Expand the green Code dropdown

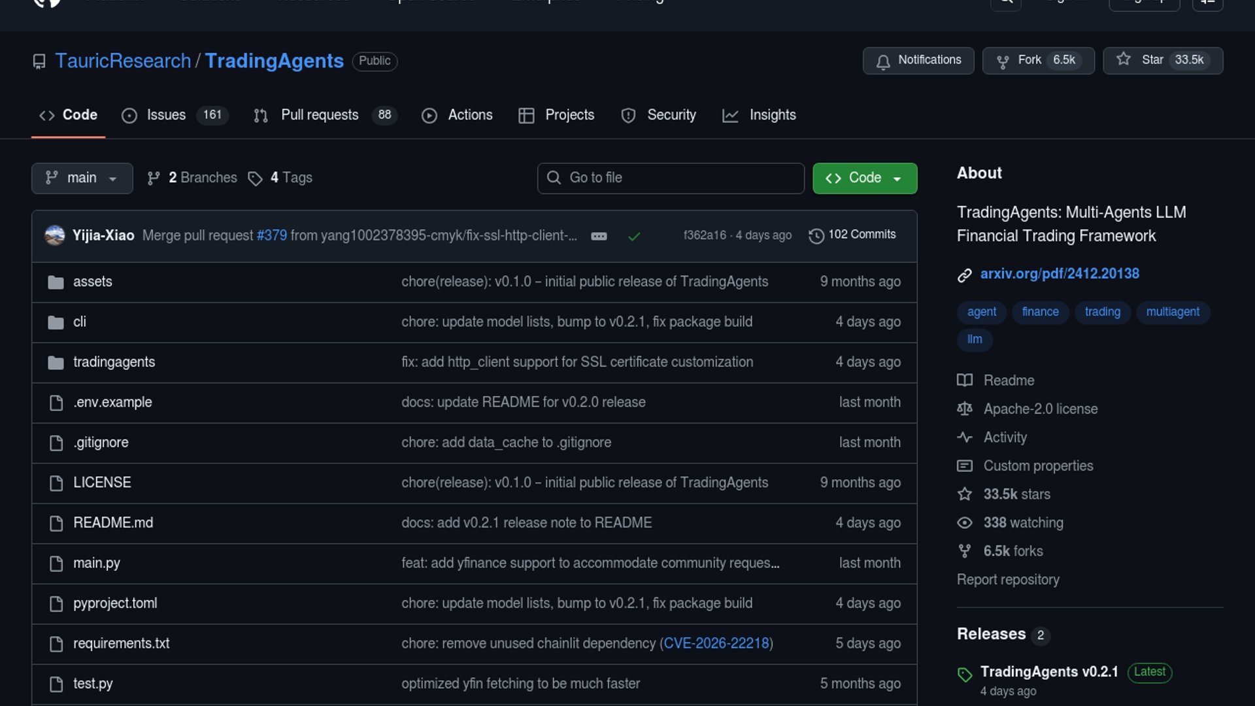pos(864,178)
